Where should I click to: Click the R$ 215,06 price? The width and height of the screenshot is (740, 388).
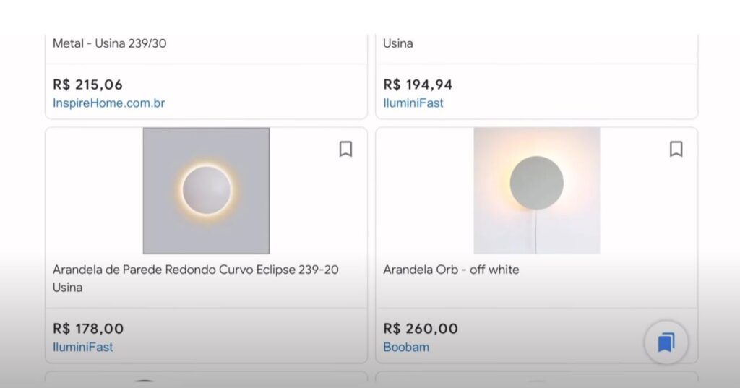[x=87, y=85]
